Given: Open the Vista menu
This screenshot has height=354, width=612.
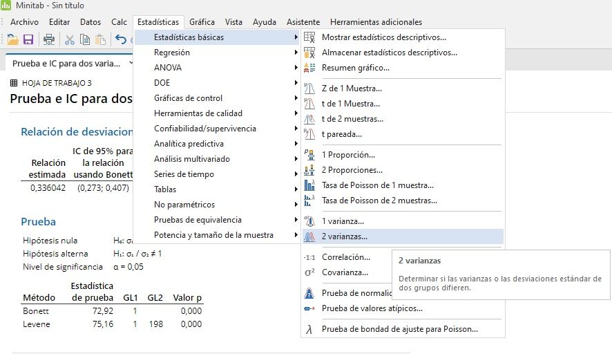Looking at the screenshot, I should [233, 22].
